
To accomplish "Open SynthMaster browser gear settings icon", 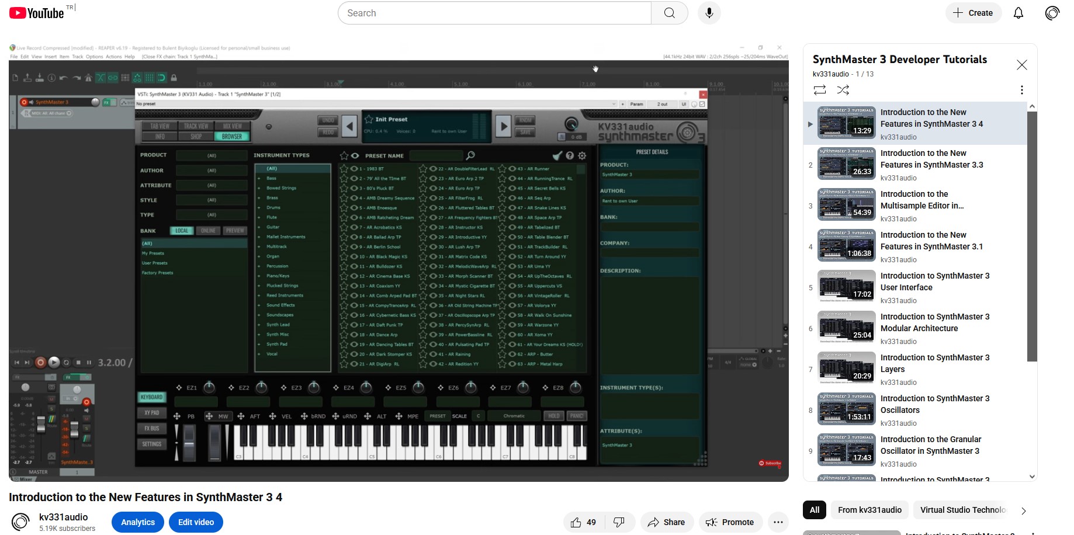I will point(582,155).
